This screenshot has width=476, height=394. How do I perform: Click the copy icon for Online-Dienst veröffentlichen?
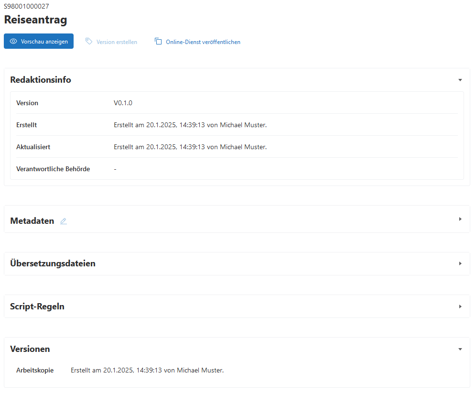[158, 42]
